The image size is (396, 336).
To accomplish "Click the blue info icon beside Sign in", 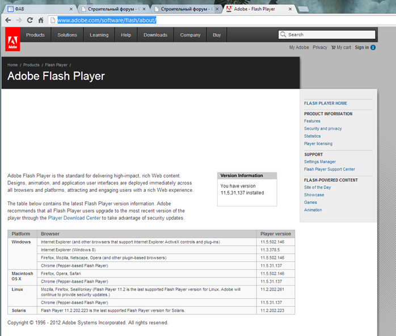I will tap(373, 48).
